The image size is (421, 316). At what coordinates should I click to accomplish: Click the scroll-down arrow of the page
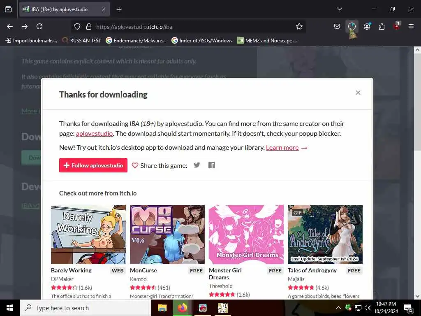[x=417, y=296]
